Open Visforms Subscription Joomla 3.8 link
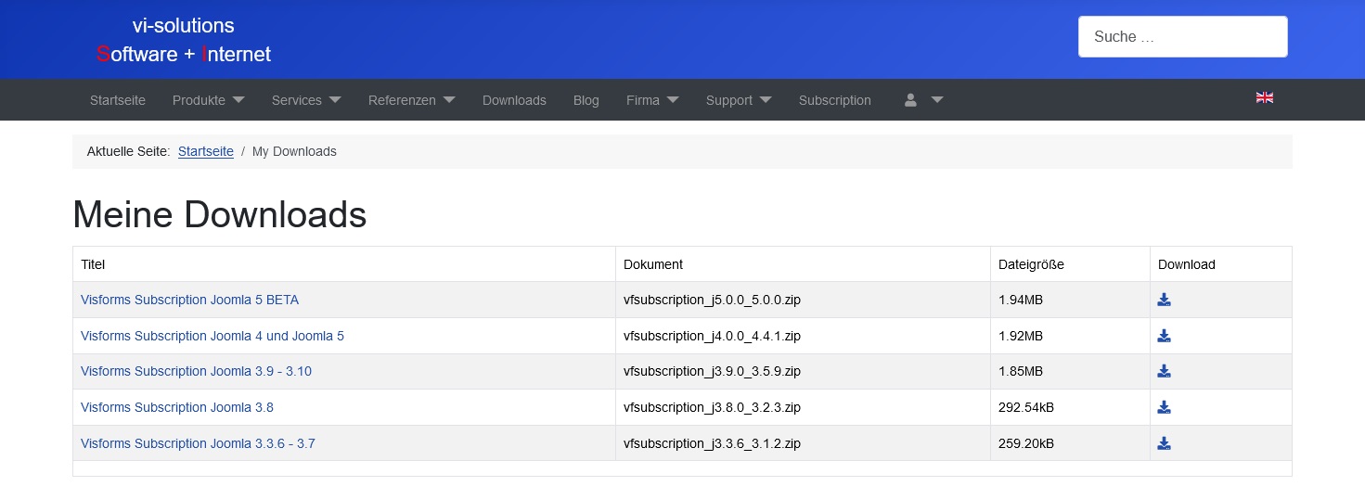The height and width of the screenshot is (499, 1365). [x=177, y=407]
